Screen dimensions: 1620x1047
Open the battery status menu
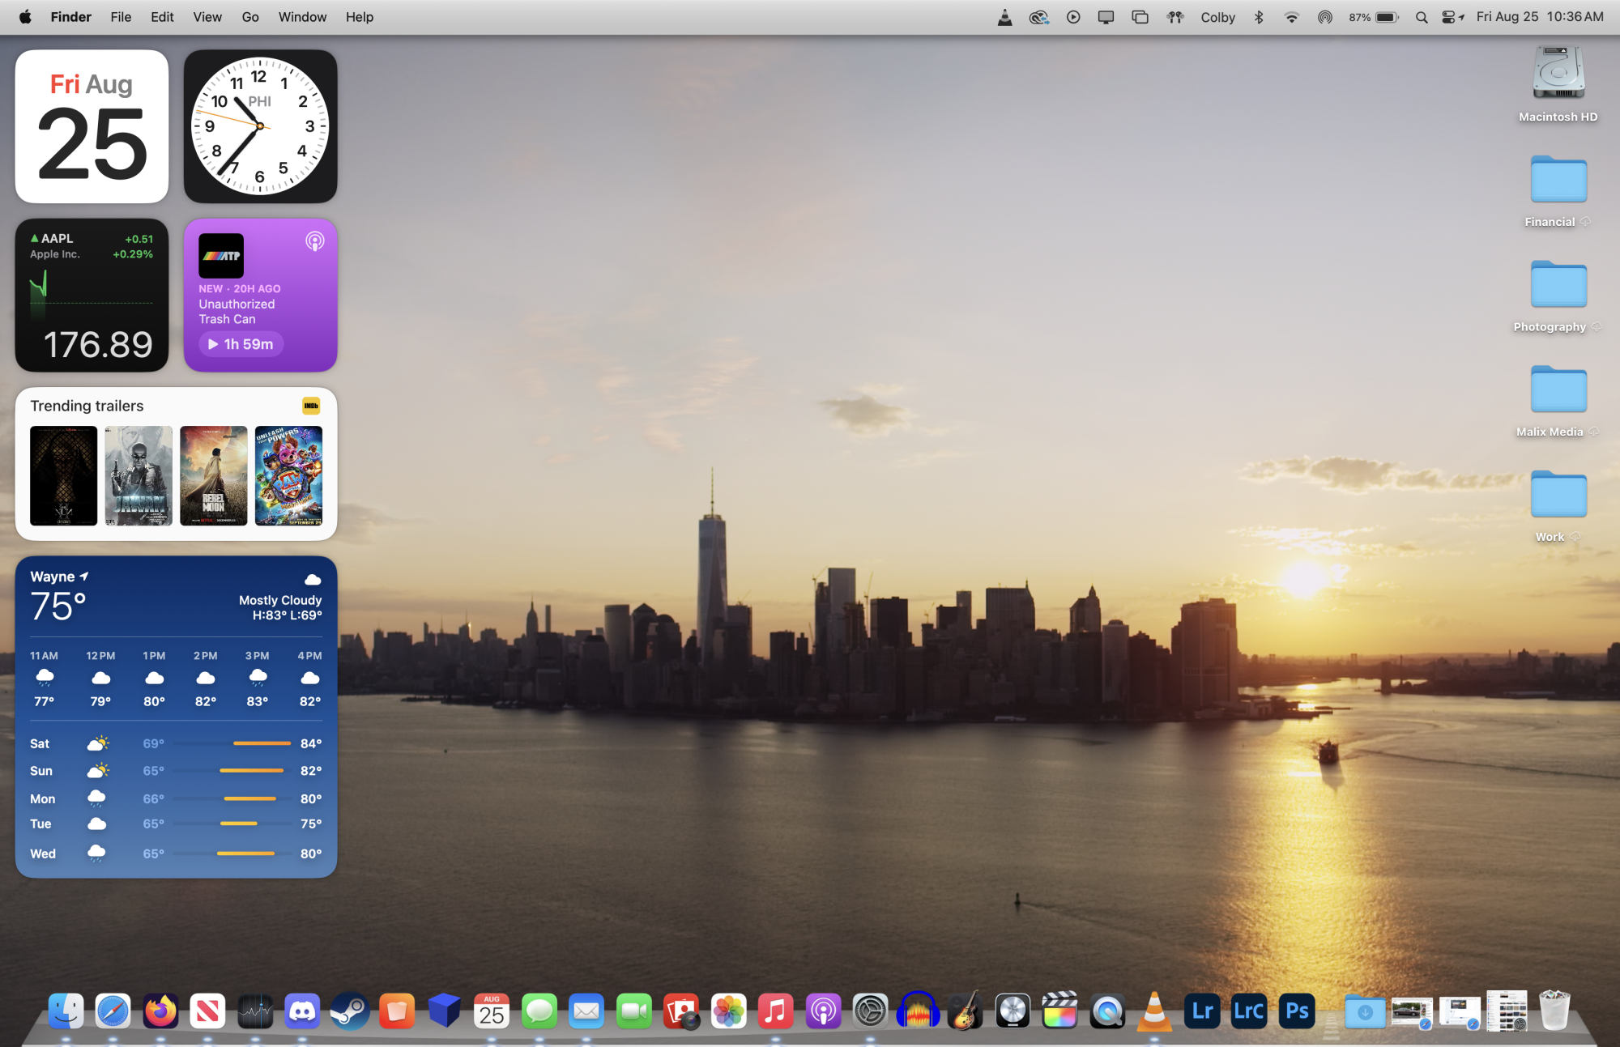1386,17
